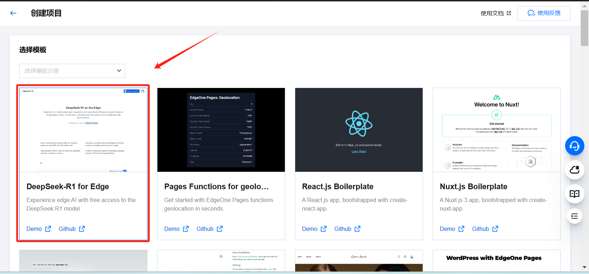Open Demo link for Pages Functions geolocation

pyautogui.click(x=172, y=229)
